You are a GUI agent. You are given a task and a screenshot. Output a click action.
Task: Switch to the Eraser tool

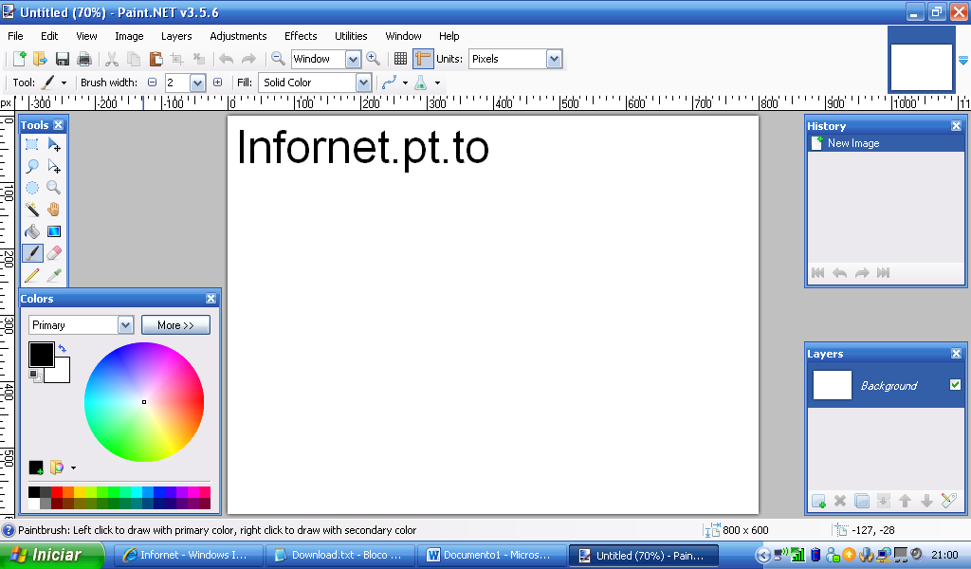tap(54, 253)
